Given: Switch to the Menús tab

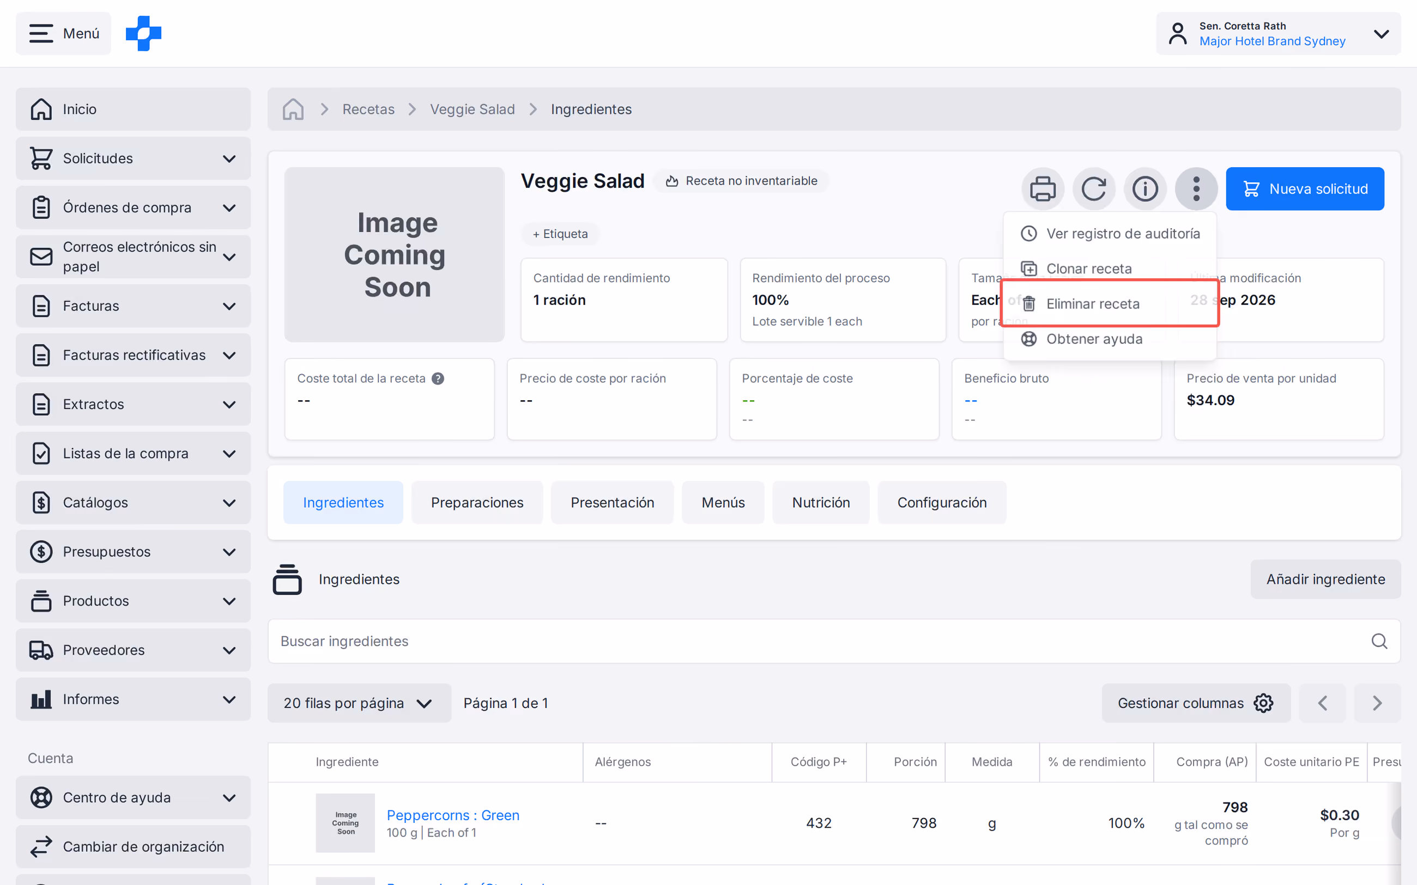Looking at the screenshot, I should tap(723, 503).
